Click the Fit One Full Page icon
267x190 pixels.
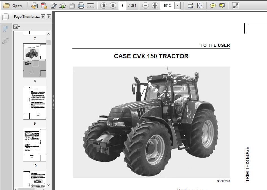[200, 6]
